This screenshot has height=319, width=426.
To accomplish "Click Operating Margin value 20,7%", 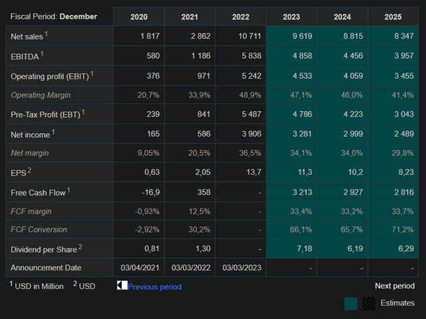I will point(148,95).
